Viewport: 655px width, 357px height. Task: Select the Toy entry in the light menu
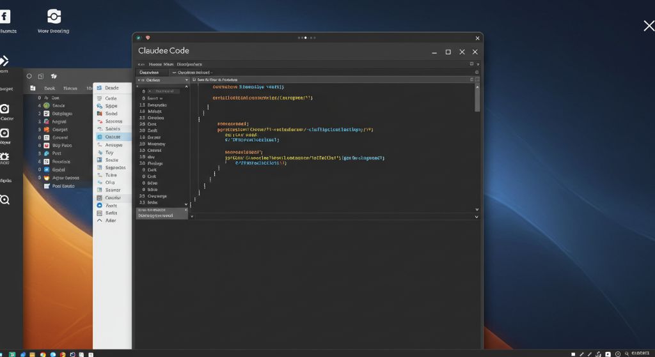[109, 153]
